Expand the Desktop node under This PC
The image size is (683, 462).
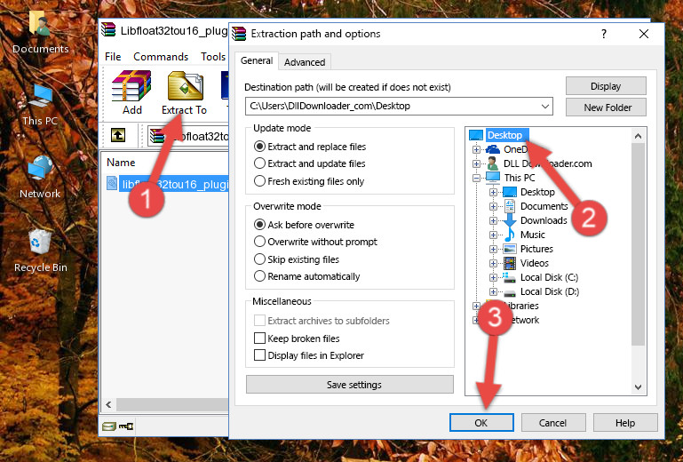coord(493,192)
